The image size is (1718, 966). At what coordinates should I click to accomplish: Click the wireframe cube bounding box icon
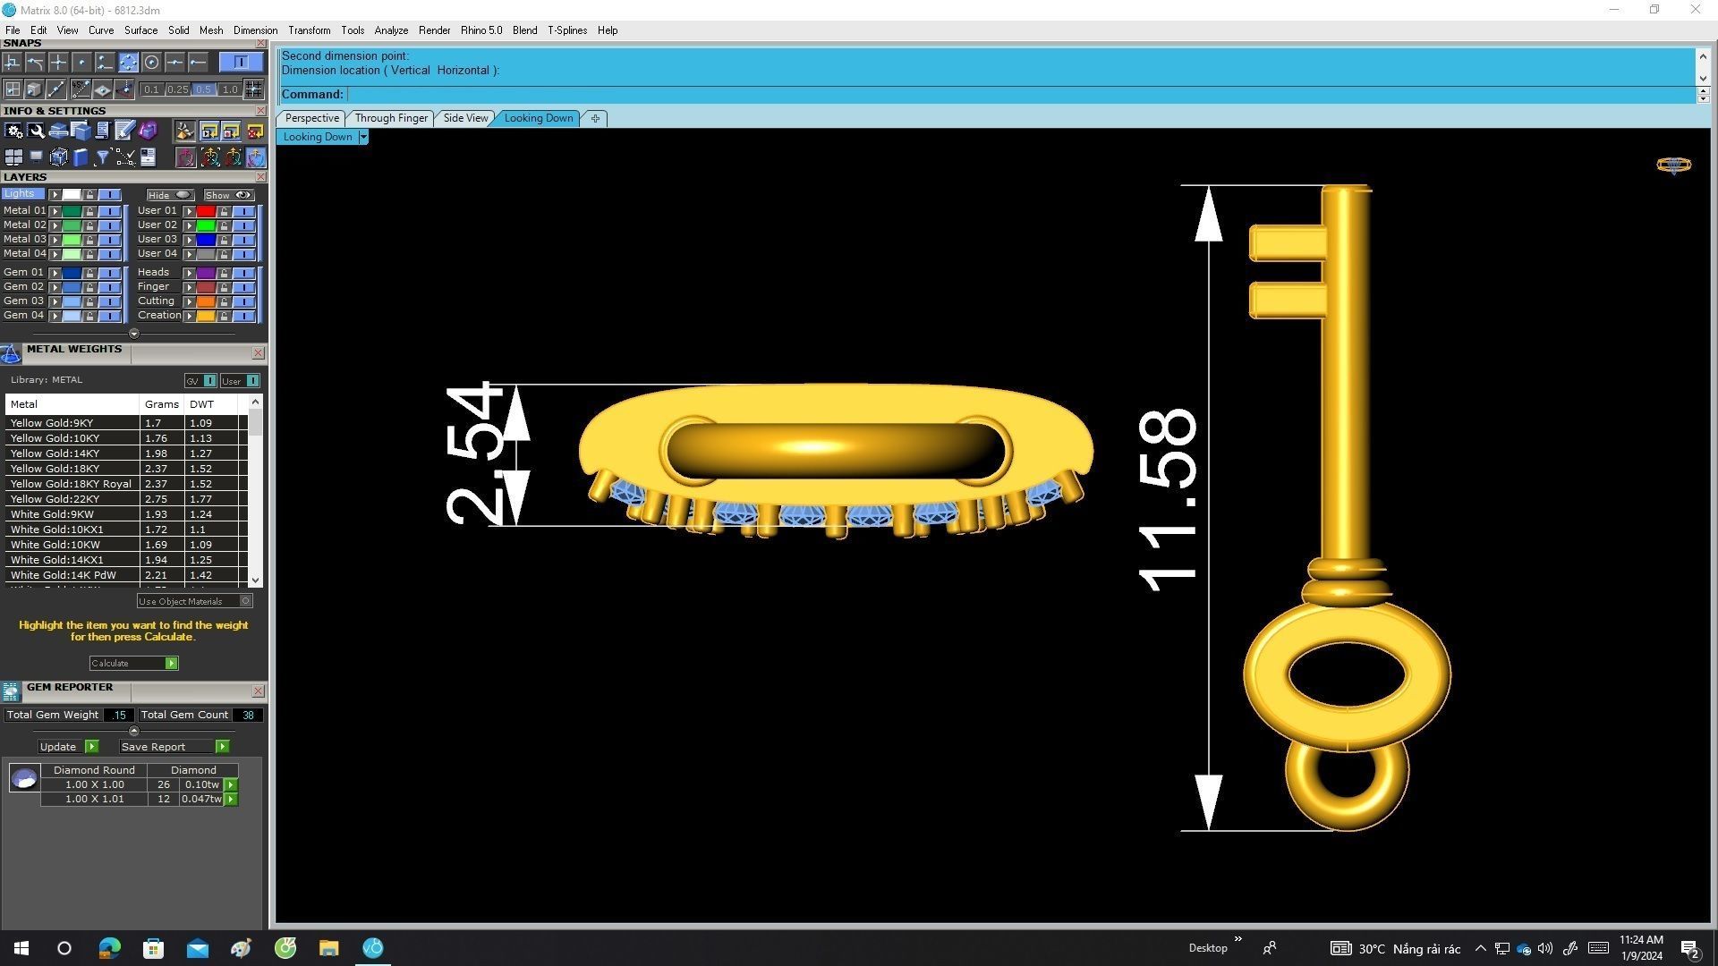[58, 157]
